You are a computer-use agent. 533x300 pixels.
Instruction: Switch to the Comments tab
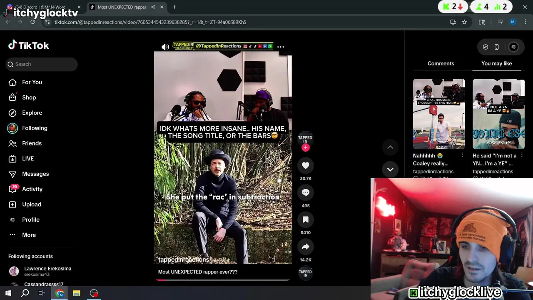click(x=441, y=63)
